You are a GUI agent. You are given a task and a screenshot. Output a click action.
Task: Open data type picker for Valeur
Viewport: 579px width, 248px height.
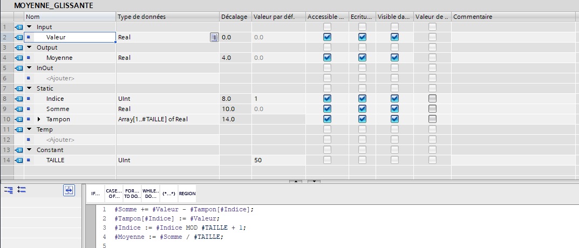click(214, 37)
